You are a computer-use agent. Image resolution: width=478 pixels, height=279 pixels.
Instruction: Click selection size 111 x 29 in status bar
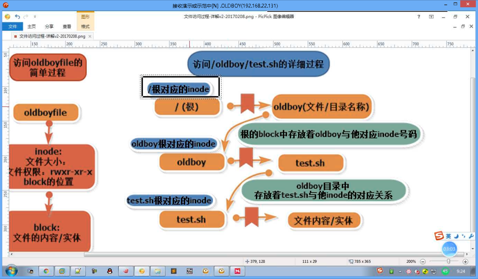tap(309, 261)
